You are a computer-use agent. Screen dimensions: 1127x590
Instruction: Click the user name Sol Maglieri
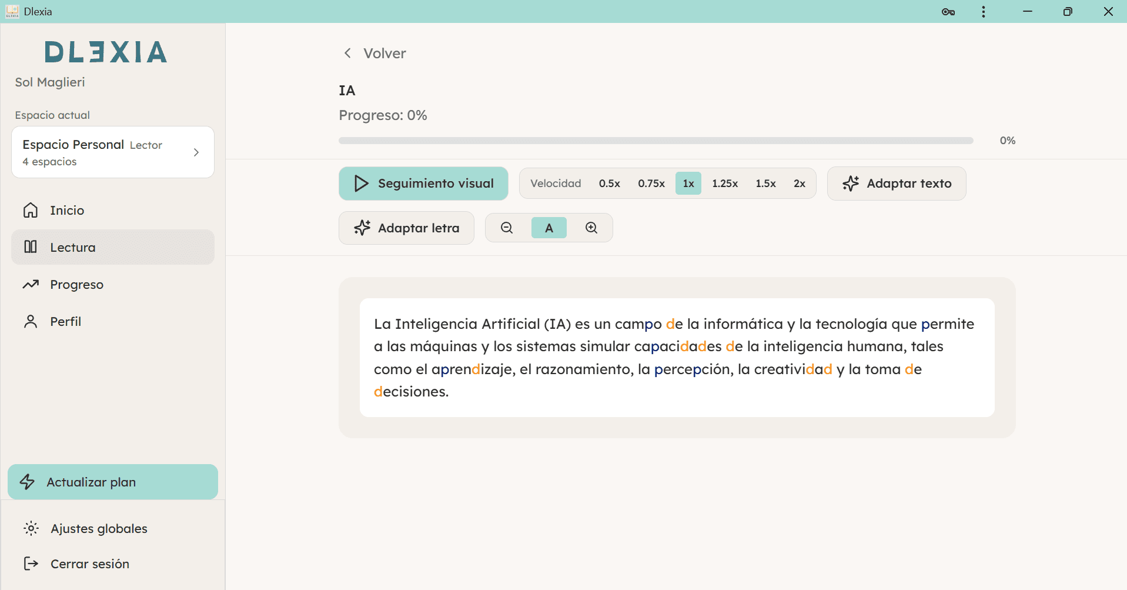click(x=50, y=82)
